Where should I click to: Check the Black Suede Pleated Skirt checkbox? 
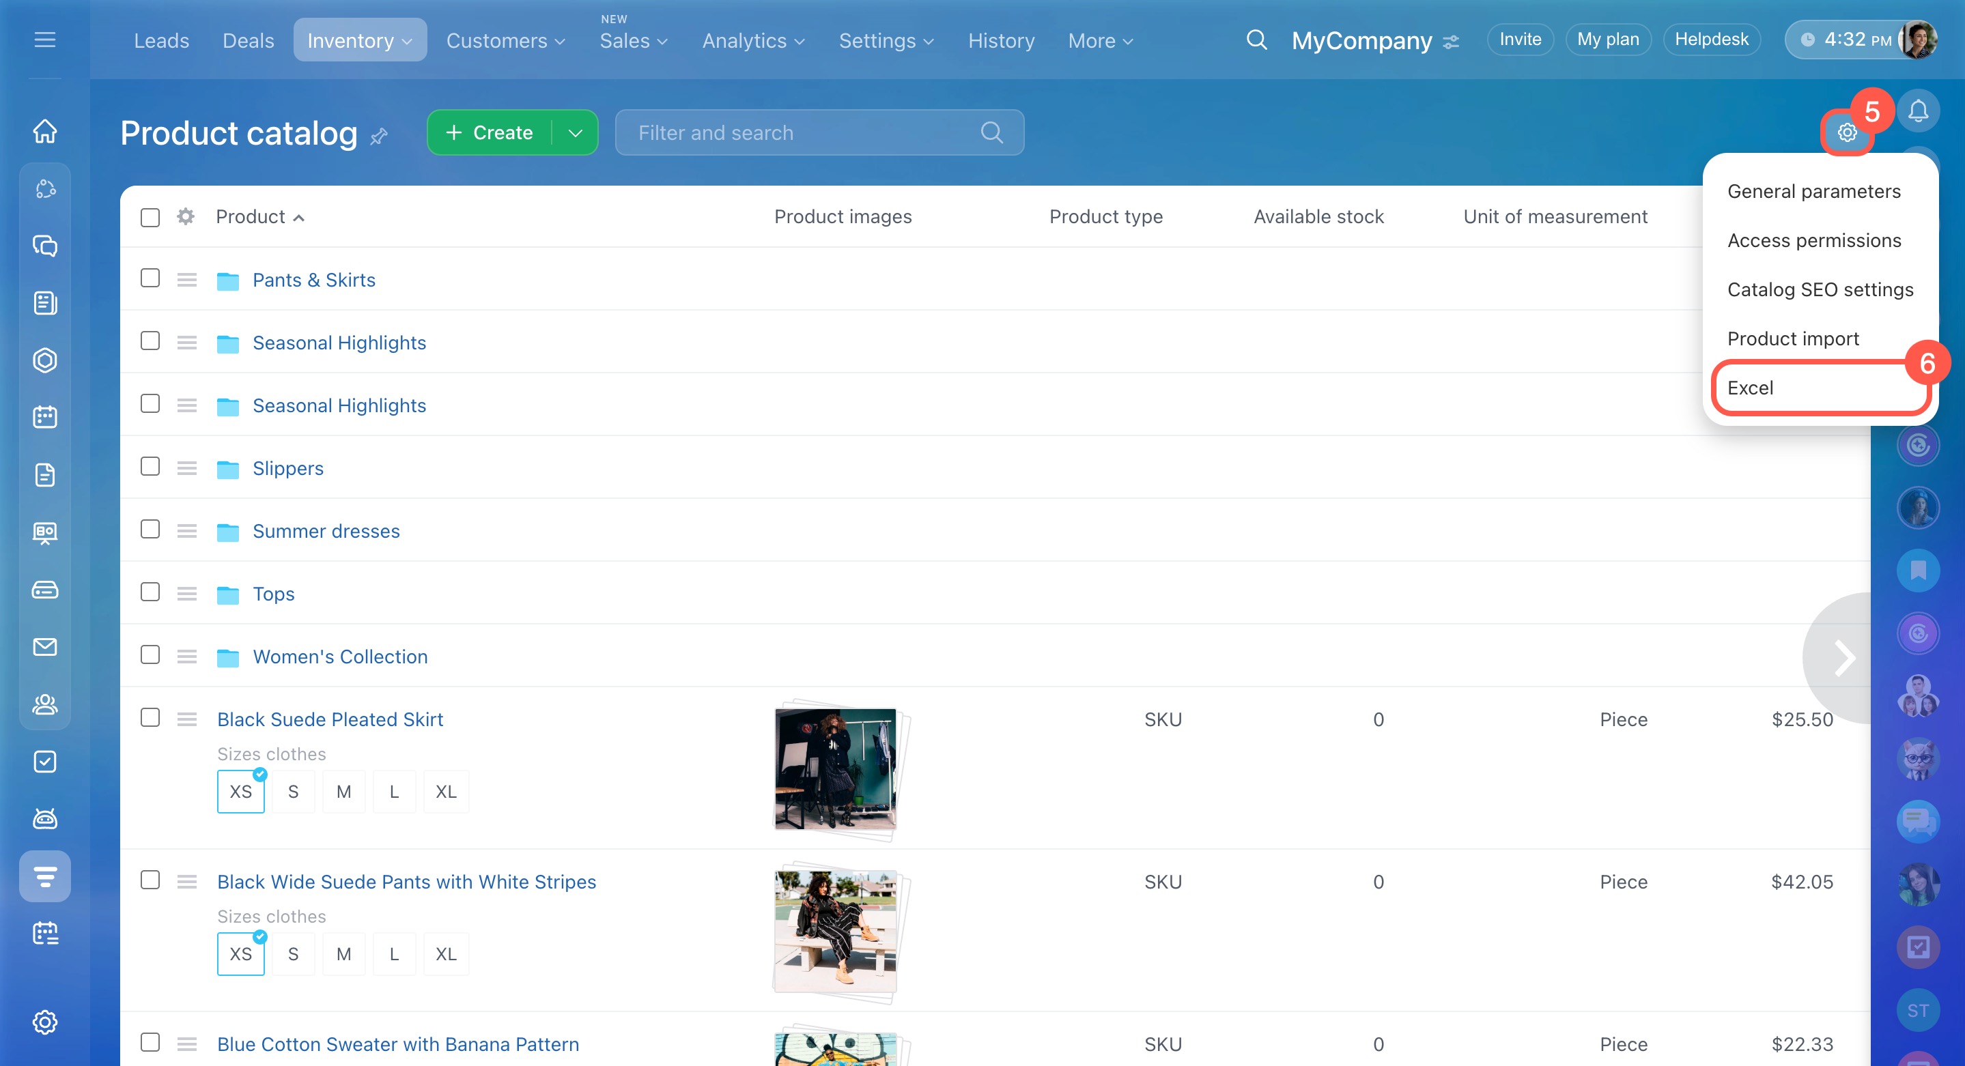(x=150, y=717)
